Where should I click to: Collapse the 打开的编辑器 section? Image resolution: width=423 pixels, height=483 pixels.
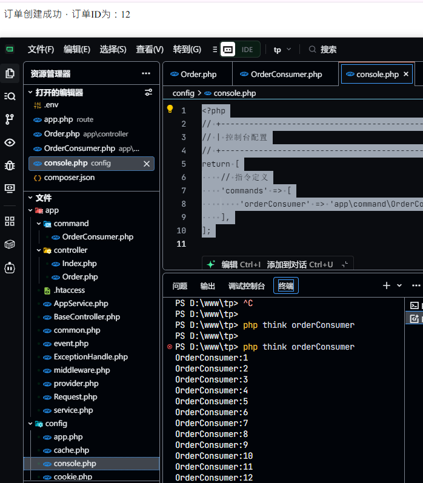pyautogui.click(x=30, y=93)
